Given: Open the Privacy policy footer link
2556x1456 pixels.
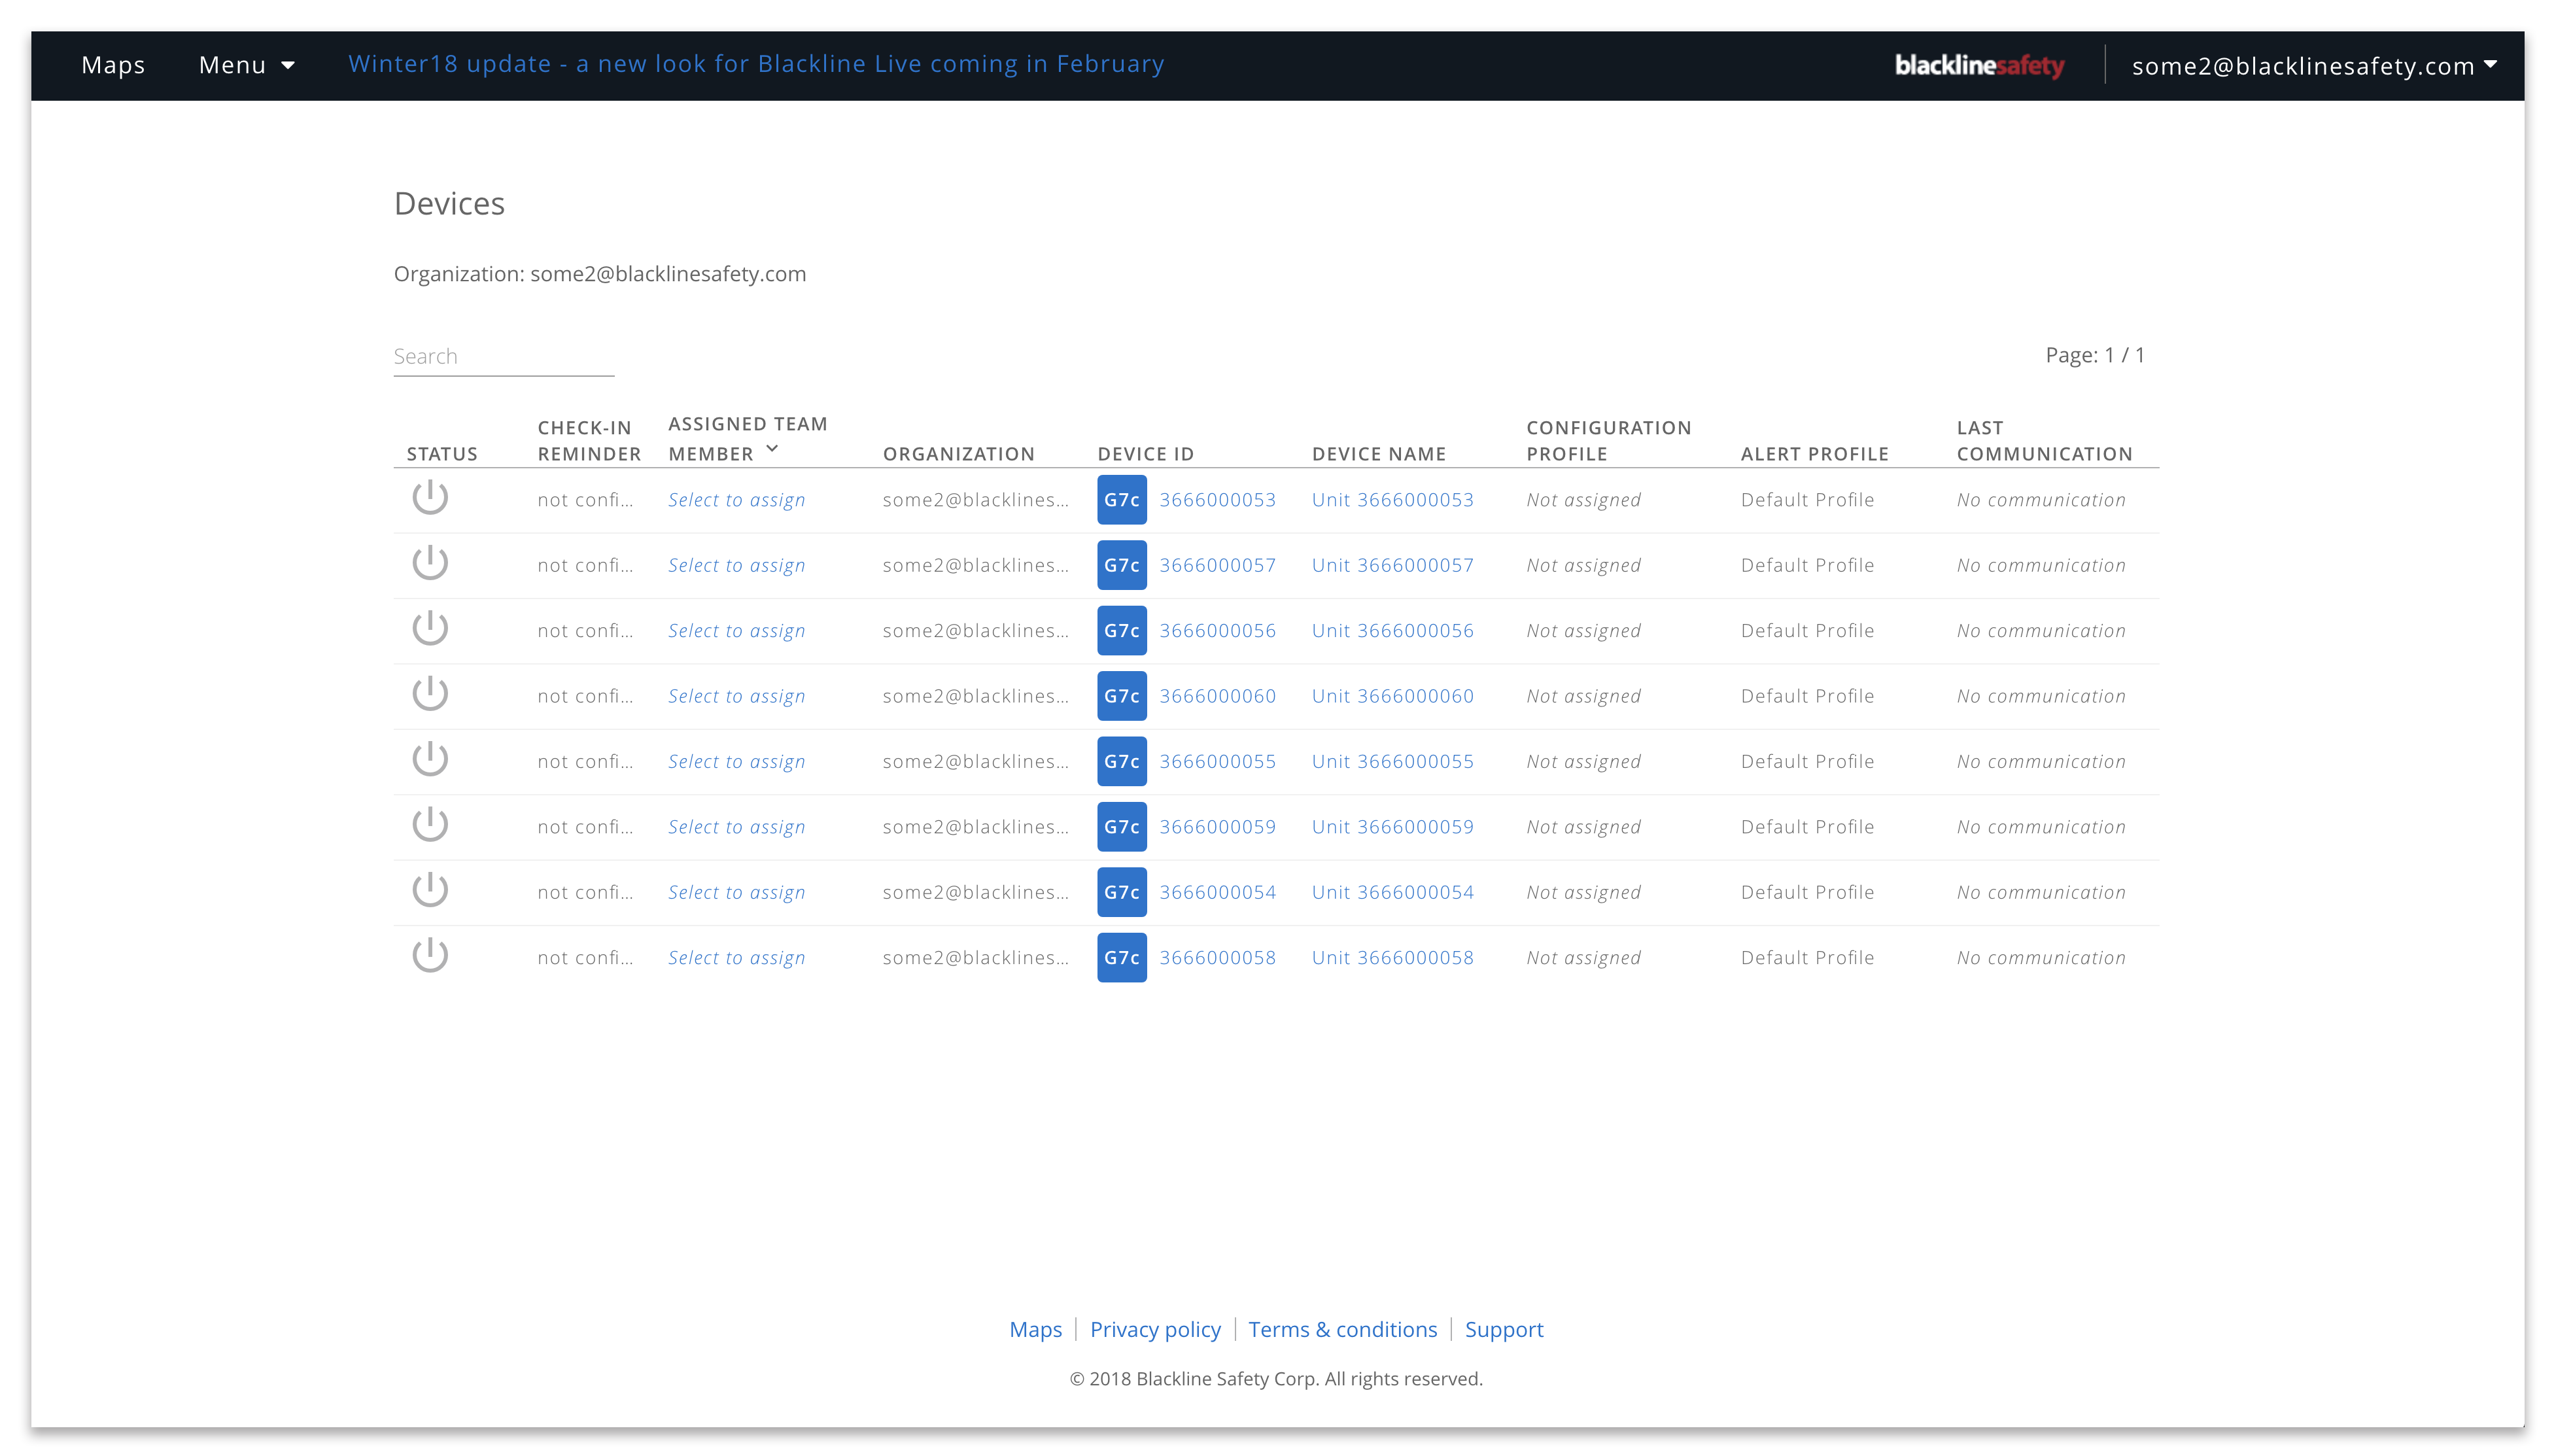Looking at the screenshot, I should (1156, 1329).
